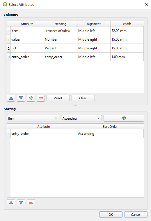Add sort rule with green plus button

point(124,118)
